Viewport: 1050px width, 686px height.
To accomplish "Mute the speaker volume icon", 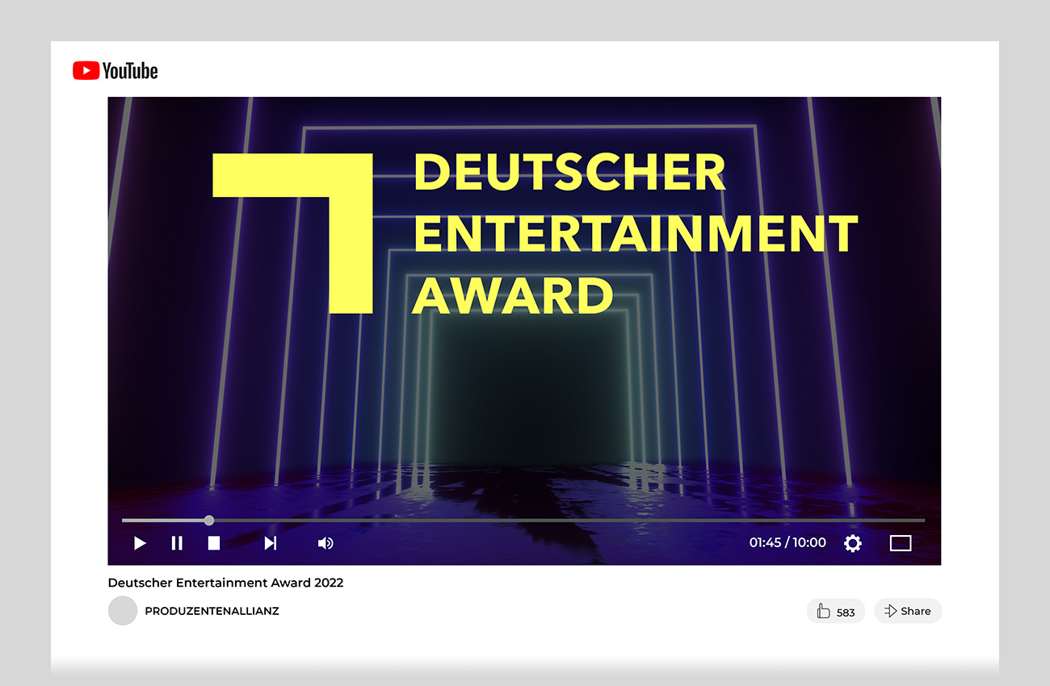I will tap(325, 543).
